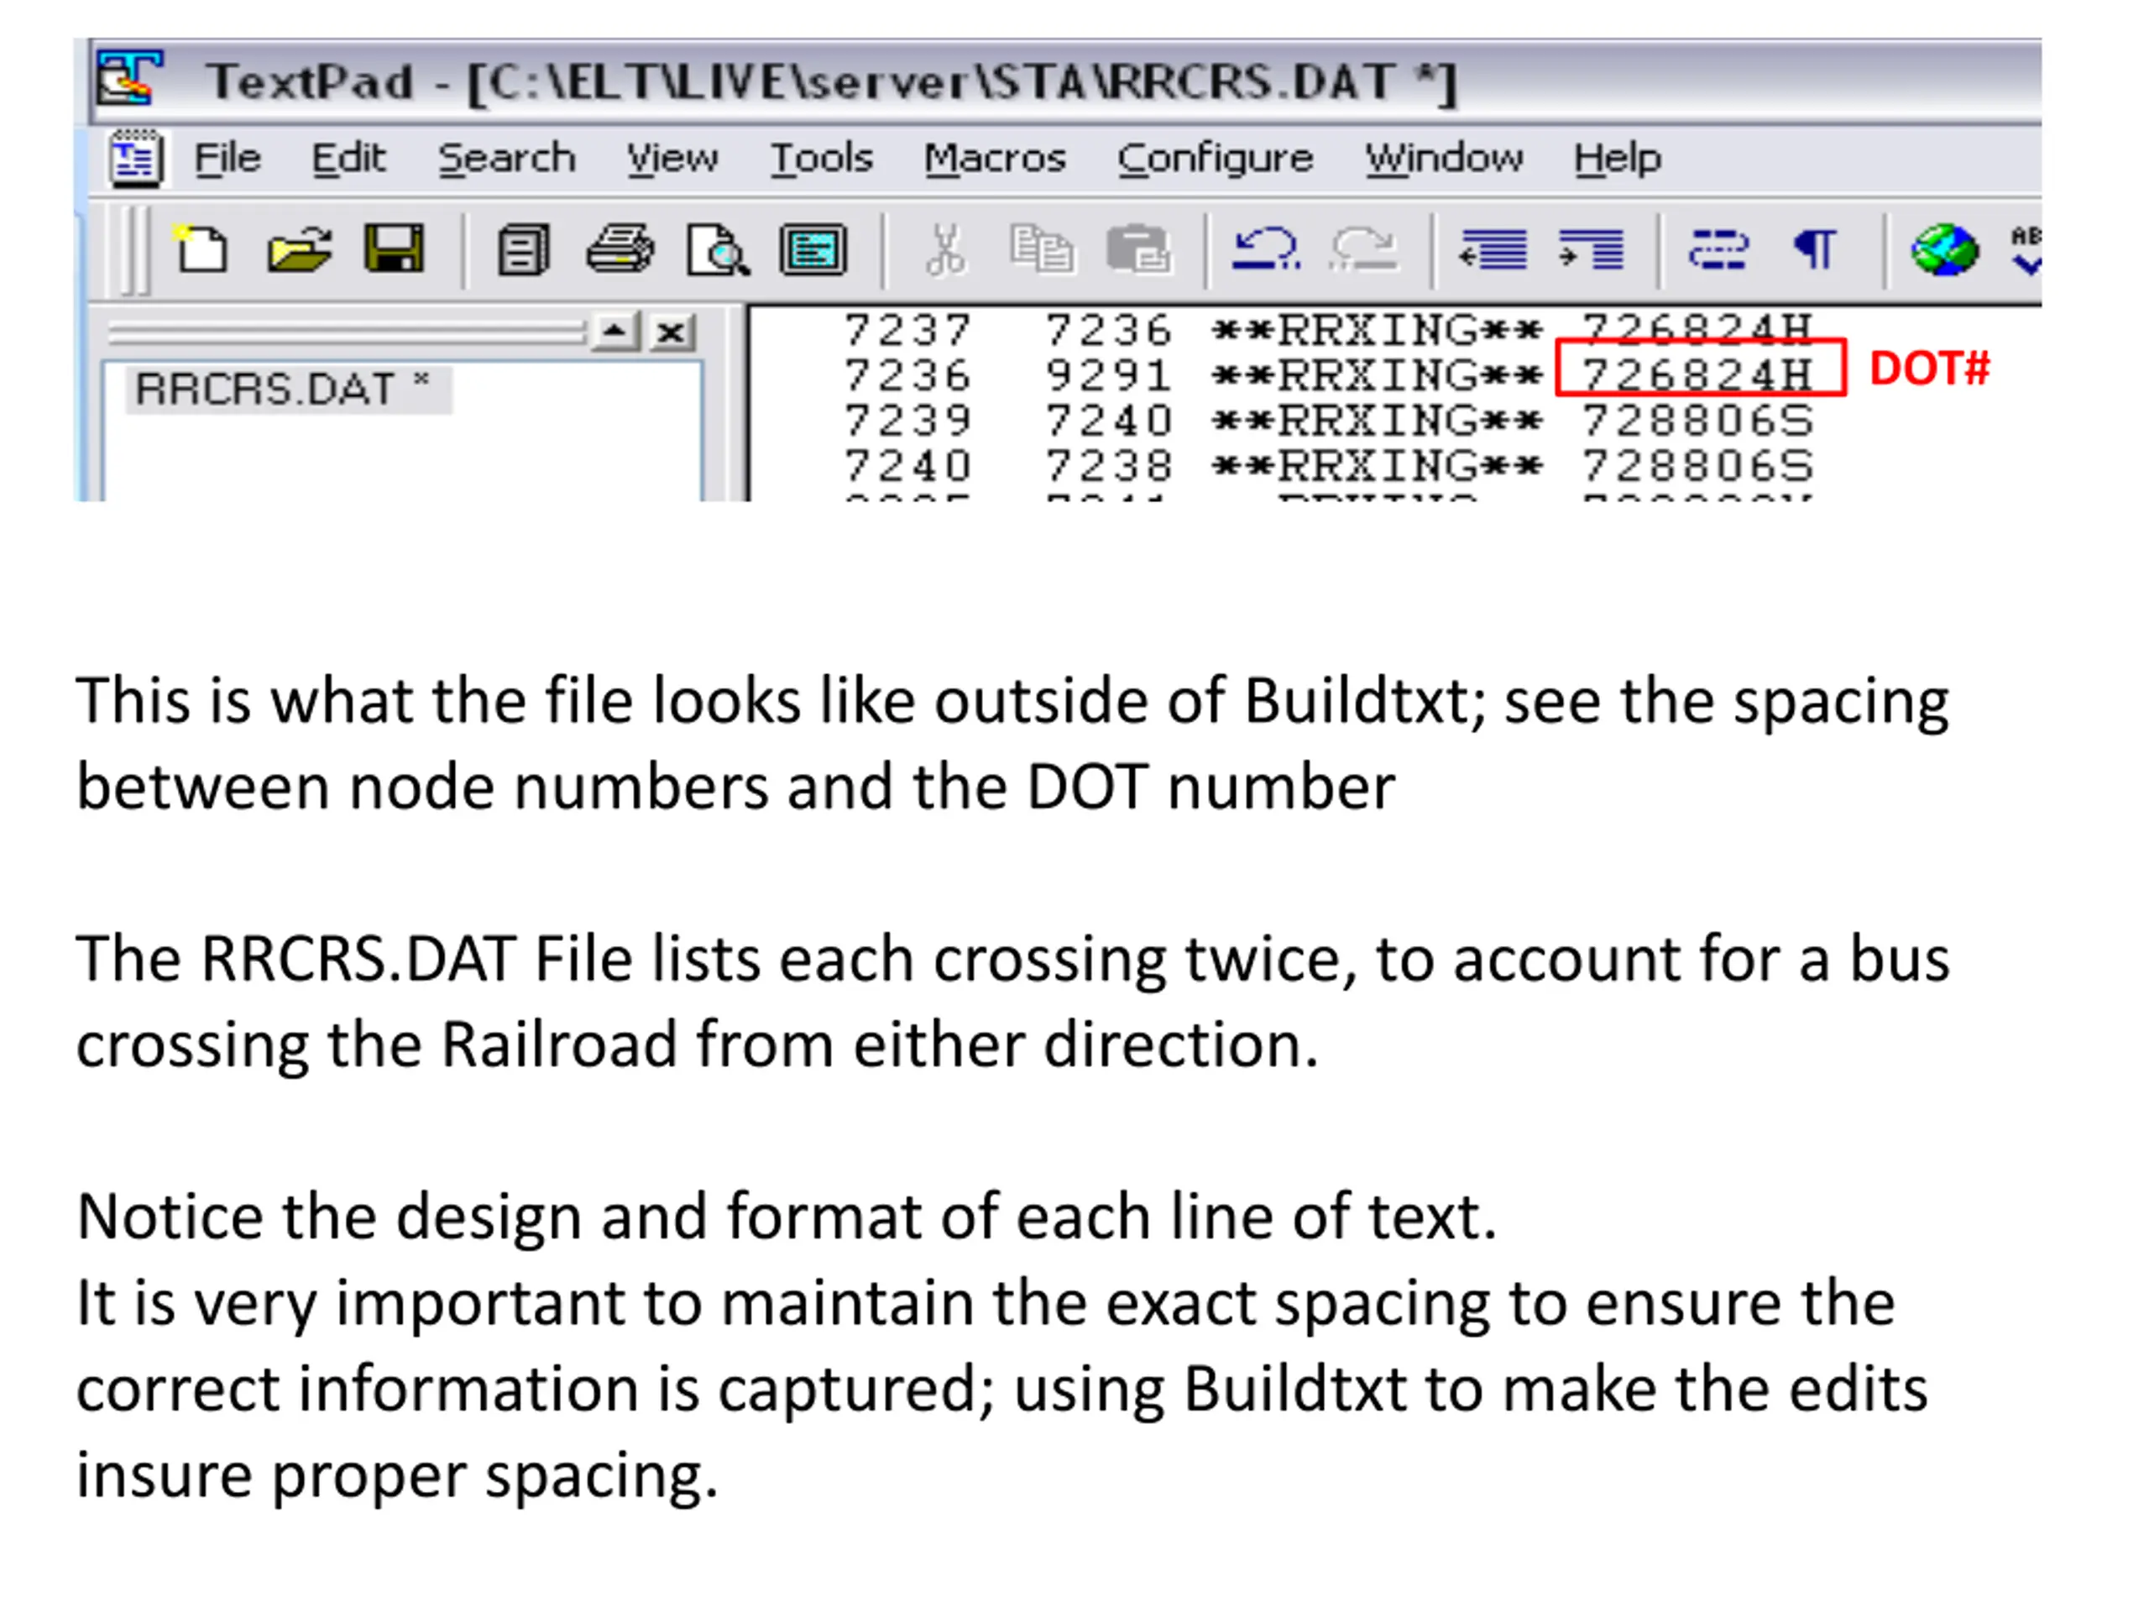Screen dimensions: 2149x1612
Task: Save the file using the floppy disk icon
Action: click(x=394, y=249)
